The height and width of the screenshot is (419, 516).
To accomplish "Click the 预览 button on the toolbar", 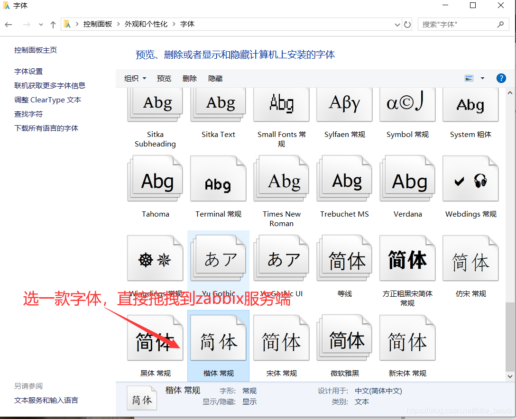I will [164, 78].
